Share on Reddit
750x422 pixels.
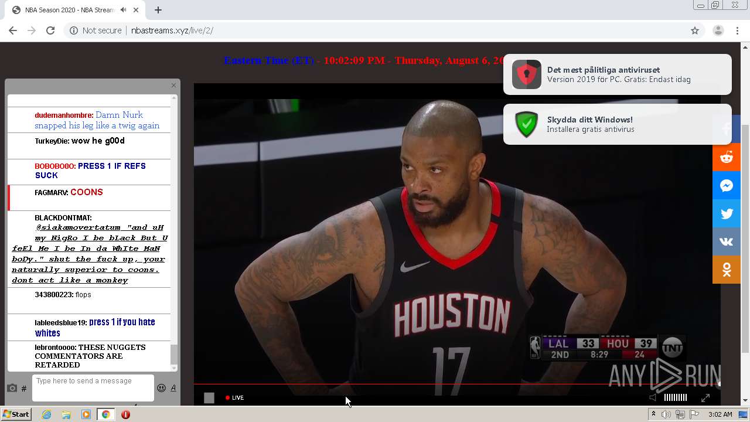pos(727,157)
